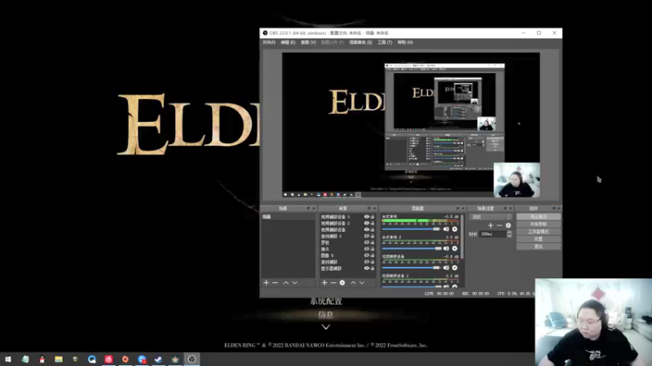The width and height of the screenshot is (652, 366).
Task: Open Steam from the taskbar
Action: [158, 359]
